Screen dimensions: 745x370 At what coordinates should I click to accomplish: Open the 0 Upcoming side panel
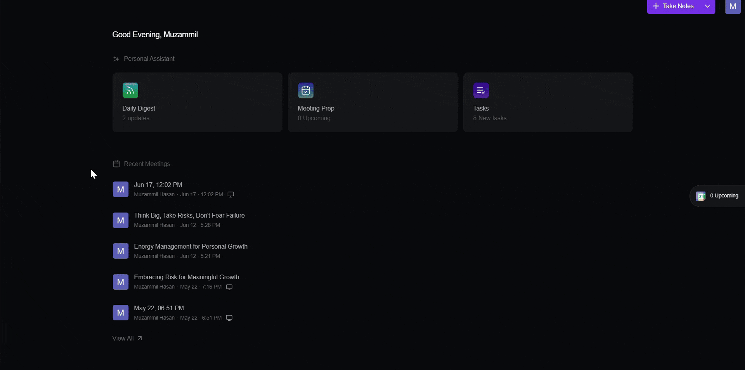[717, 196]
